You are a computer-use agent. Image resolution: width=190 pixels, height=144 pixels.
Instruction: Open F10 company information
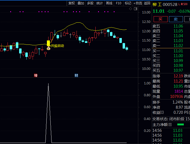[119, 3]
